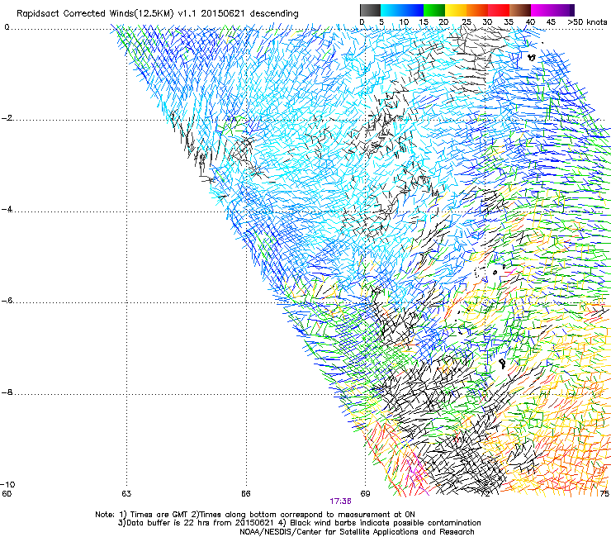
Task: Click the 'Note: 1) Times are GMT' text
Action: pos(142,515)
